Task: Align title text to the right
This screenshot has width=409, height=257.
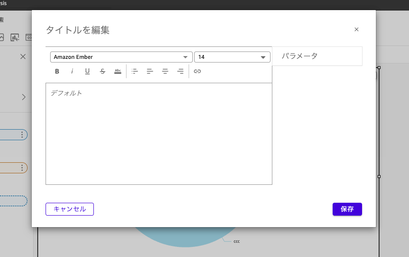Action: point(180,71)
